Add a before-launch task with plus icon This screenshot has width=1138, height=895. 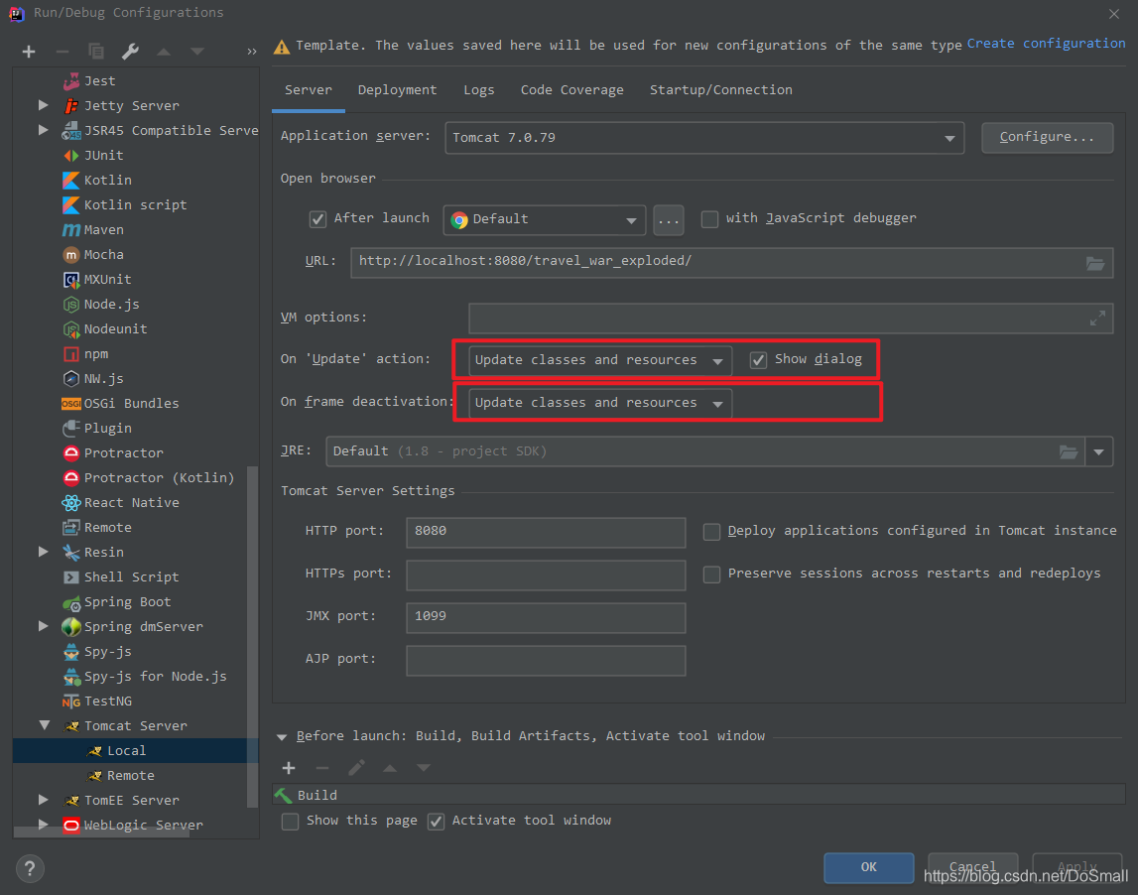pos(289,768)
